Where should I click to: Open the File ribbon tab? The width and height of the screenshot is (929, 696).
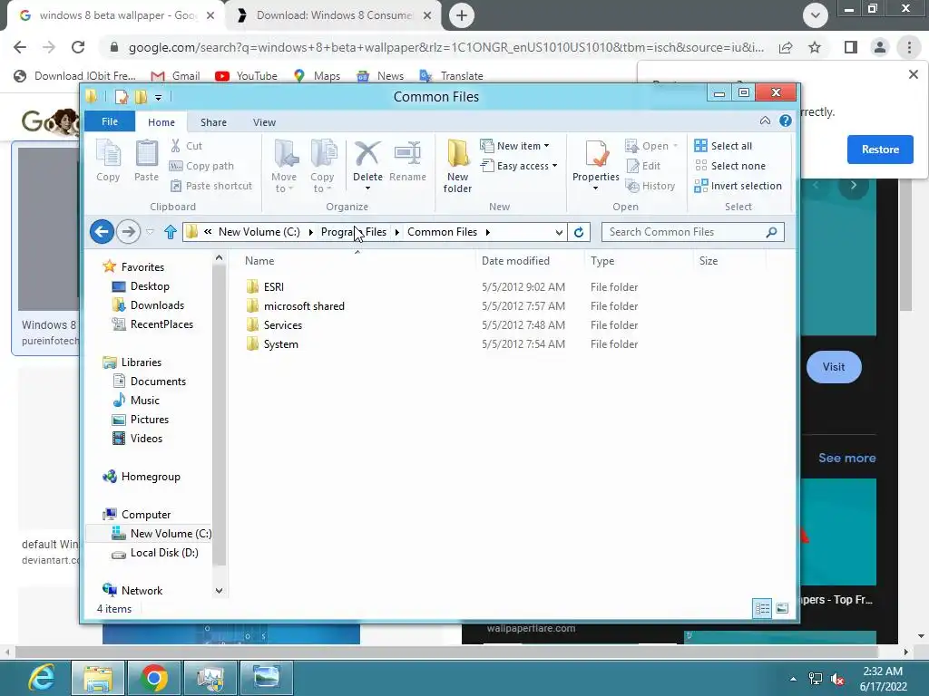pyautogui.click(x=110, y=121)
